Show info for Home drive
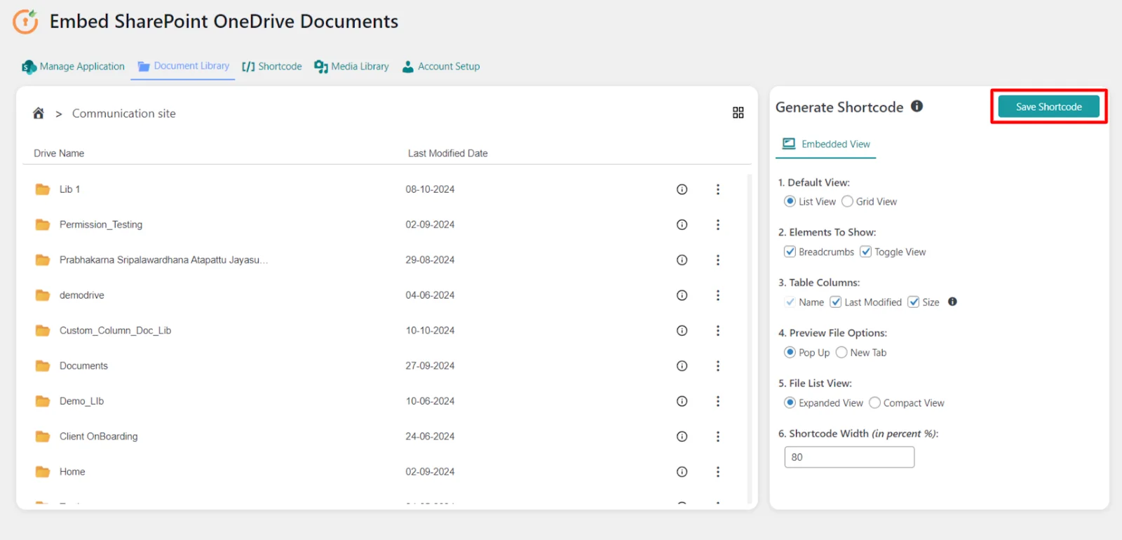 pos(682,472)
